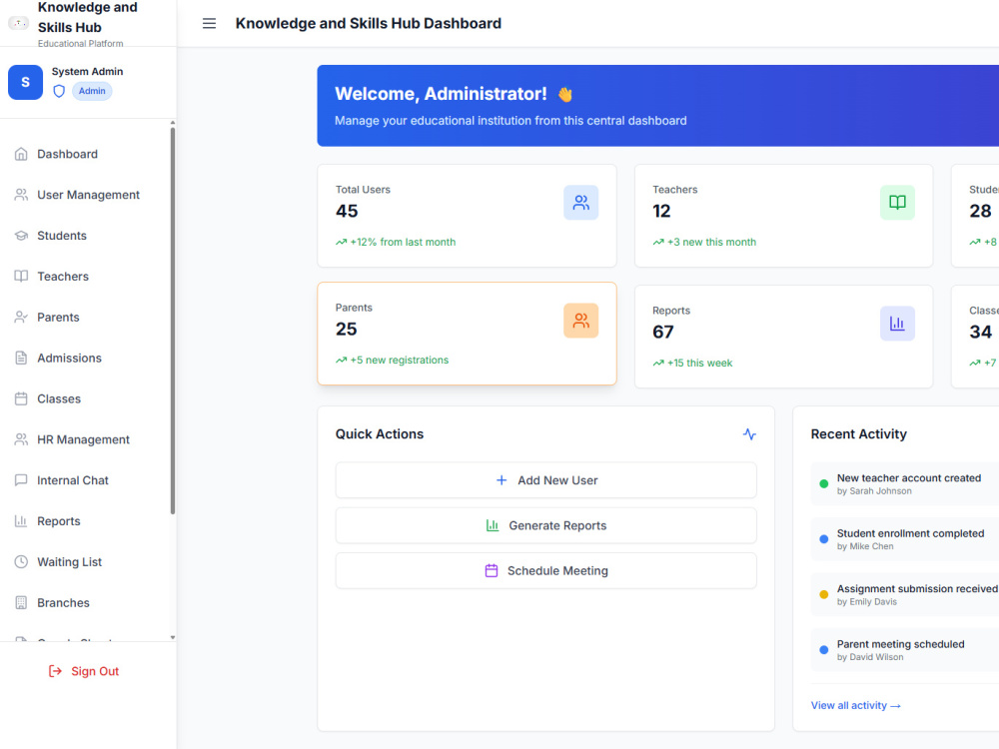
Task: Click the Teachers book icon in sidebar
Action: (21, 277)
